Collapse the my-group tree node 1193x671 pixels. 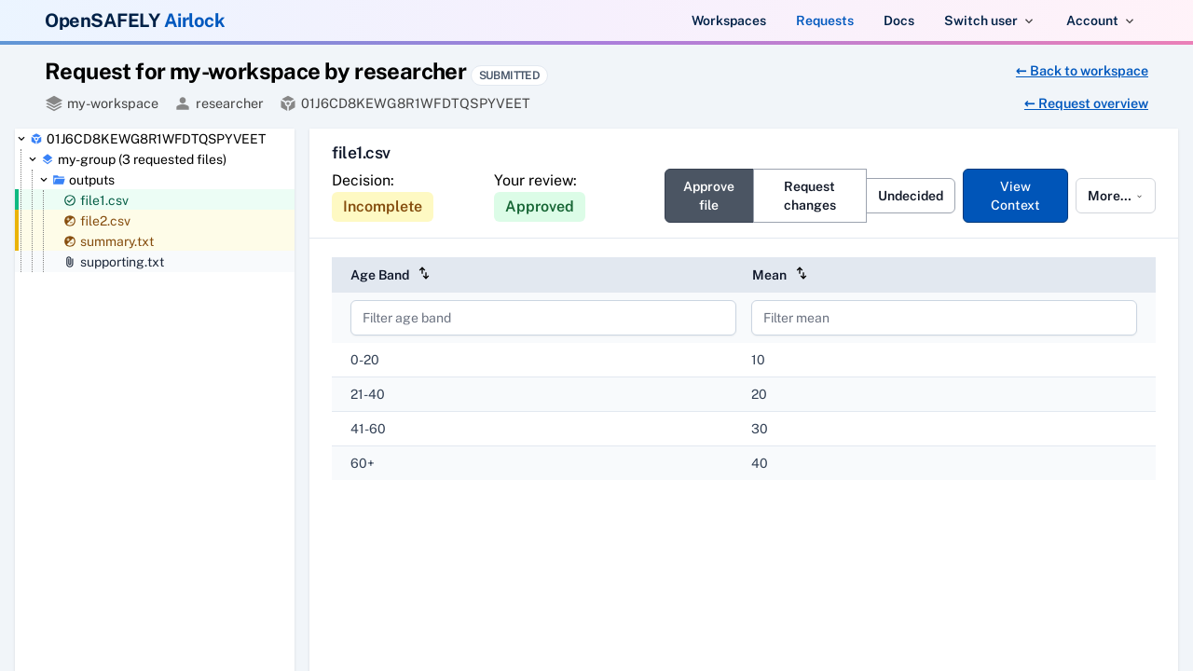pyautogui.click(x=33, y=158)
